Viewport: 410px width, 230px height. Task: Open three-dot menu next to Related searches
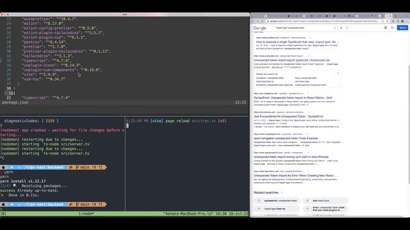[x=282, y=193]
